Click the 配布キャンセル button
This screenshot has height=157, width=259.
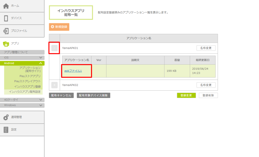coord(61,95)
